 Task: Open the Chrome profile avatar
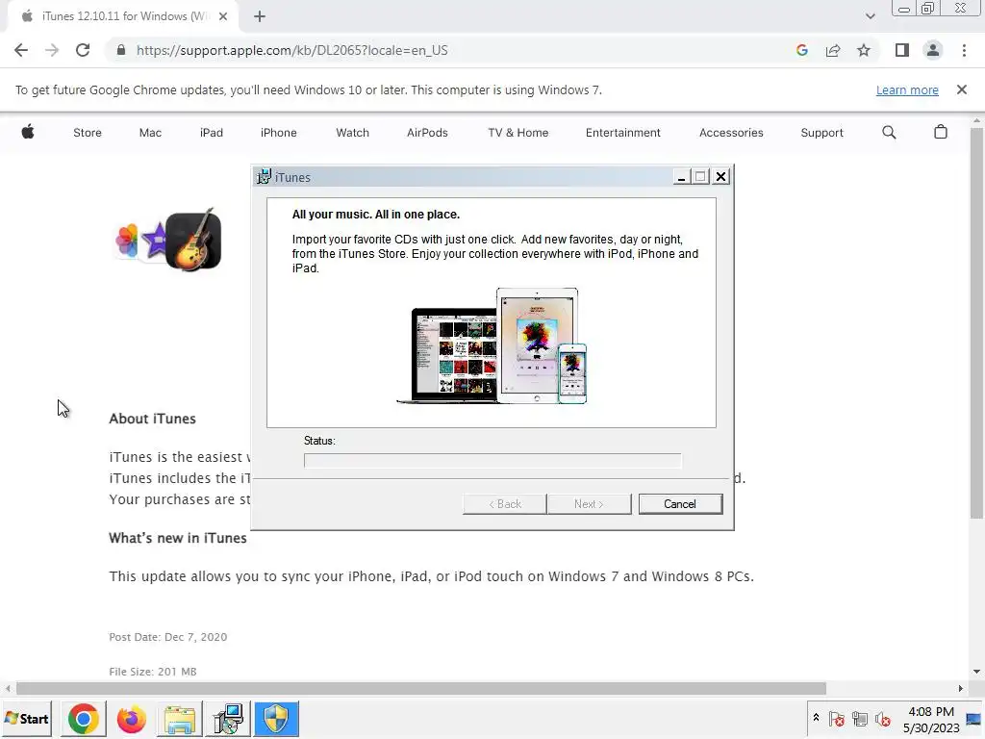[933, 50]
